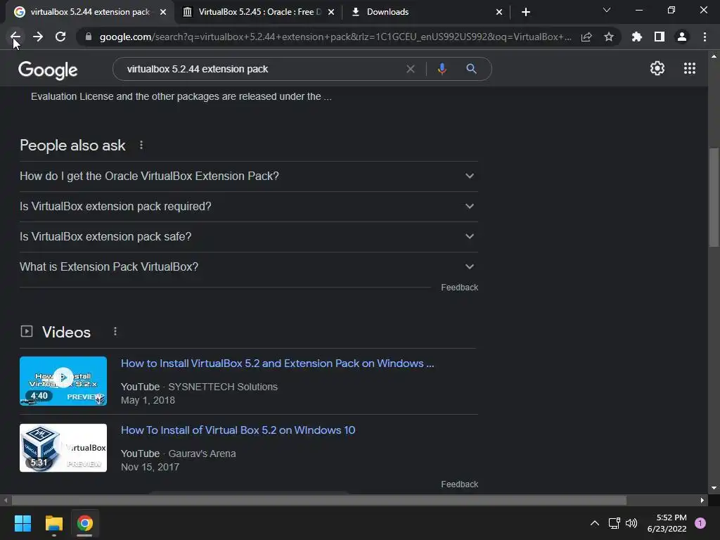
Task: Expand How do I get the Oracle VirtualBox Extension Pack
Action: [249, 176]
